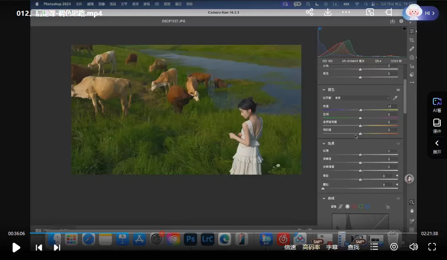Select the Zoom tool in Camera Raw

412,202
